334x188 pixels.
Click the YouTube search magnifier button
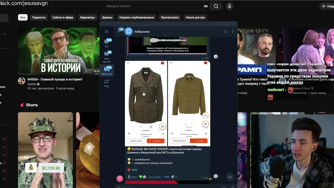pos(216,6)
